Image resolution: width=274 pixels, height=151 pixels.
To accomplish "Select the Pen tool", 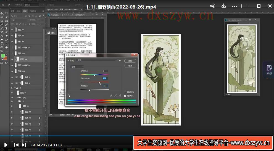I will coord(6,40).
